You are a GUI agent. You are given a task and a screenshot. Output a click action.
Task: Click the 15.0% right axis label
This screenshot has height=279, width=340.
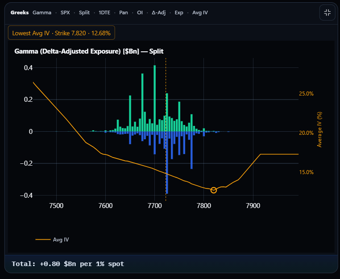[x=306, y=172]
